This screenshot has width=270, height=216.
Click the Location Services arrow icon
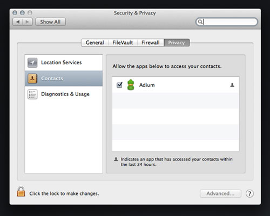32,62
